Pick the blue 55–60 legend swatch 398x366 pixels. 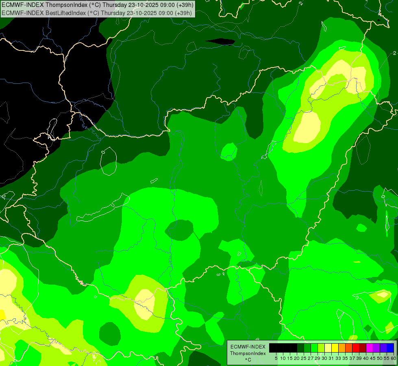click(x=390, y=348)
